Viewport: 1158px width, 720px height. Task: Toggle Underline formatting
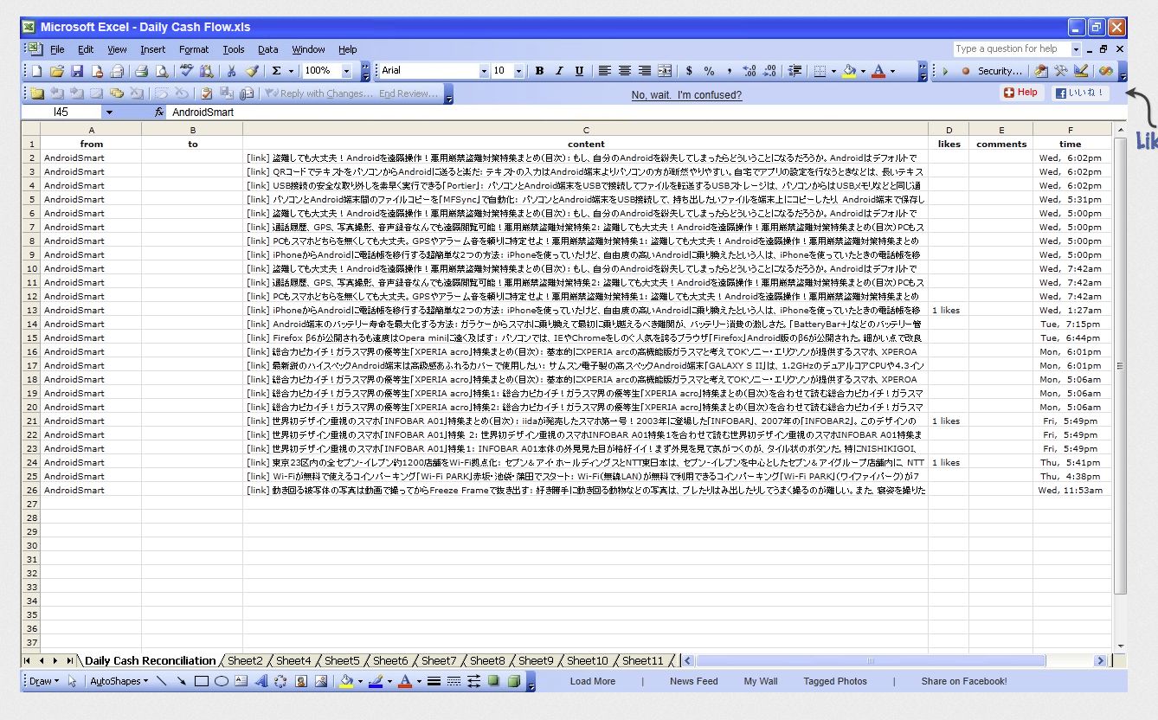(x=579, y=71)
